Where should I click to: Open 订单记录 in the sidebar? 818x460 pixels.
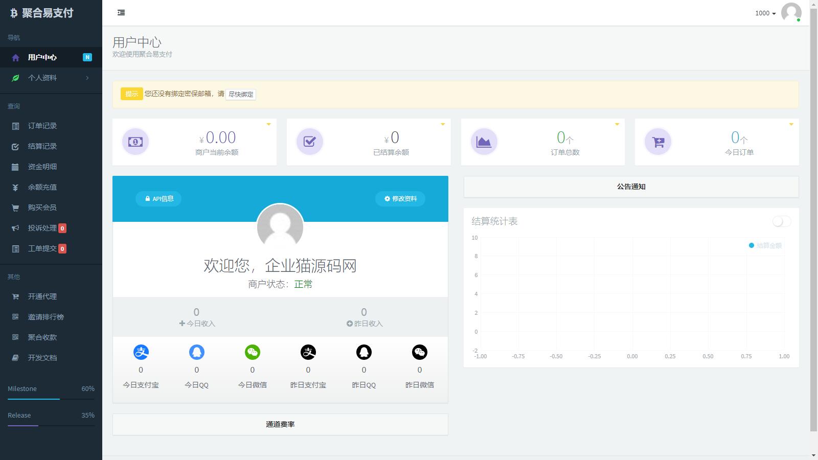tap(42, 126)
